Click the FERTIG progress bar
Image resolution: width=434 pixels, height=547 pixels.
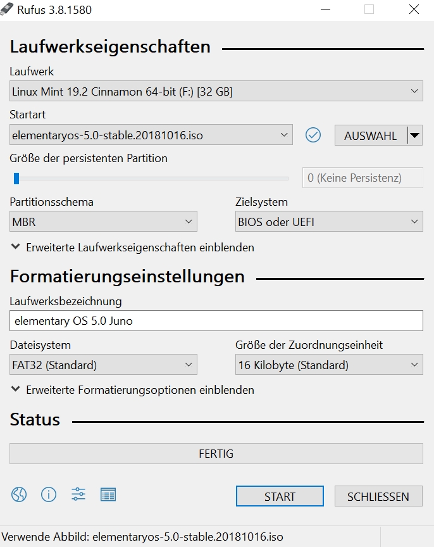click(x=216, y=453)
